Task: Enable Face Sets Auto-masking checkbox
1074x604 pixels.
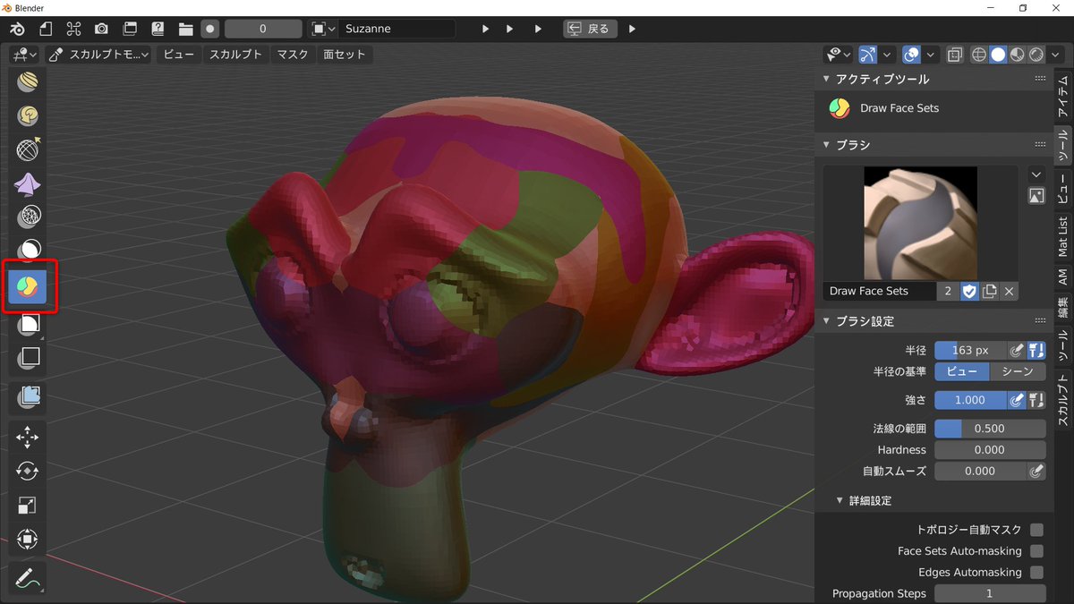Action: [1037, 551]
